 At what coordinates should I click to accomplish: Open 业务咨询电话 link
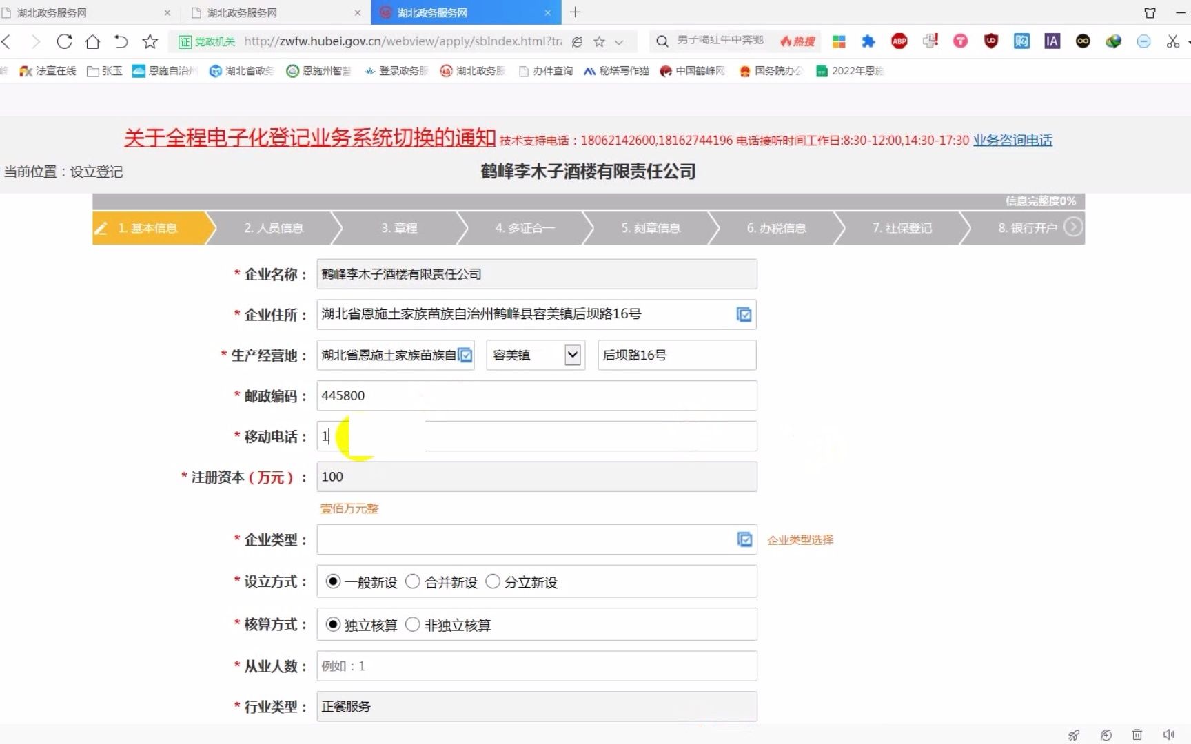(1012, 141)
